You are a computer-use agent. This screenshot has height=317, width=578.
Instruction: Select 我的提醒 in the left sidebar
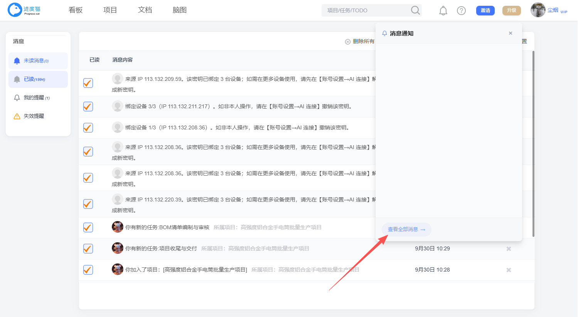pos(38,98)
